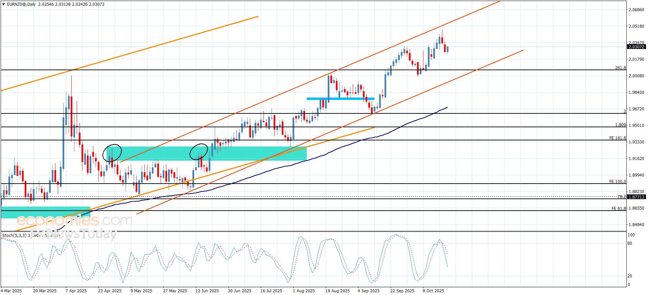648x295 pixels.
Task: Click the triangle arrow beside the EURNZD symbol title
Action: pyautogui.click(x=3, y=4)
